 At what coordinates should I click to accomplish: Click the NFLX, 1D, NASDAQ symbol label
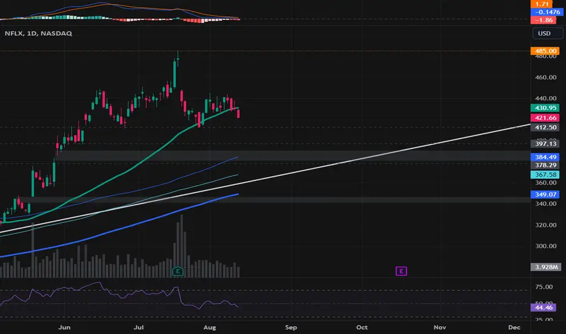click(38, 33)
